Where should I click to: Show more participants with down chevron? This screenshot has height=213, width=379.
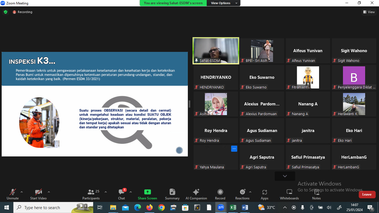[x=285, y=176]
